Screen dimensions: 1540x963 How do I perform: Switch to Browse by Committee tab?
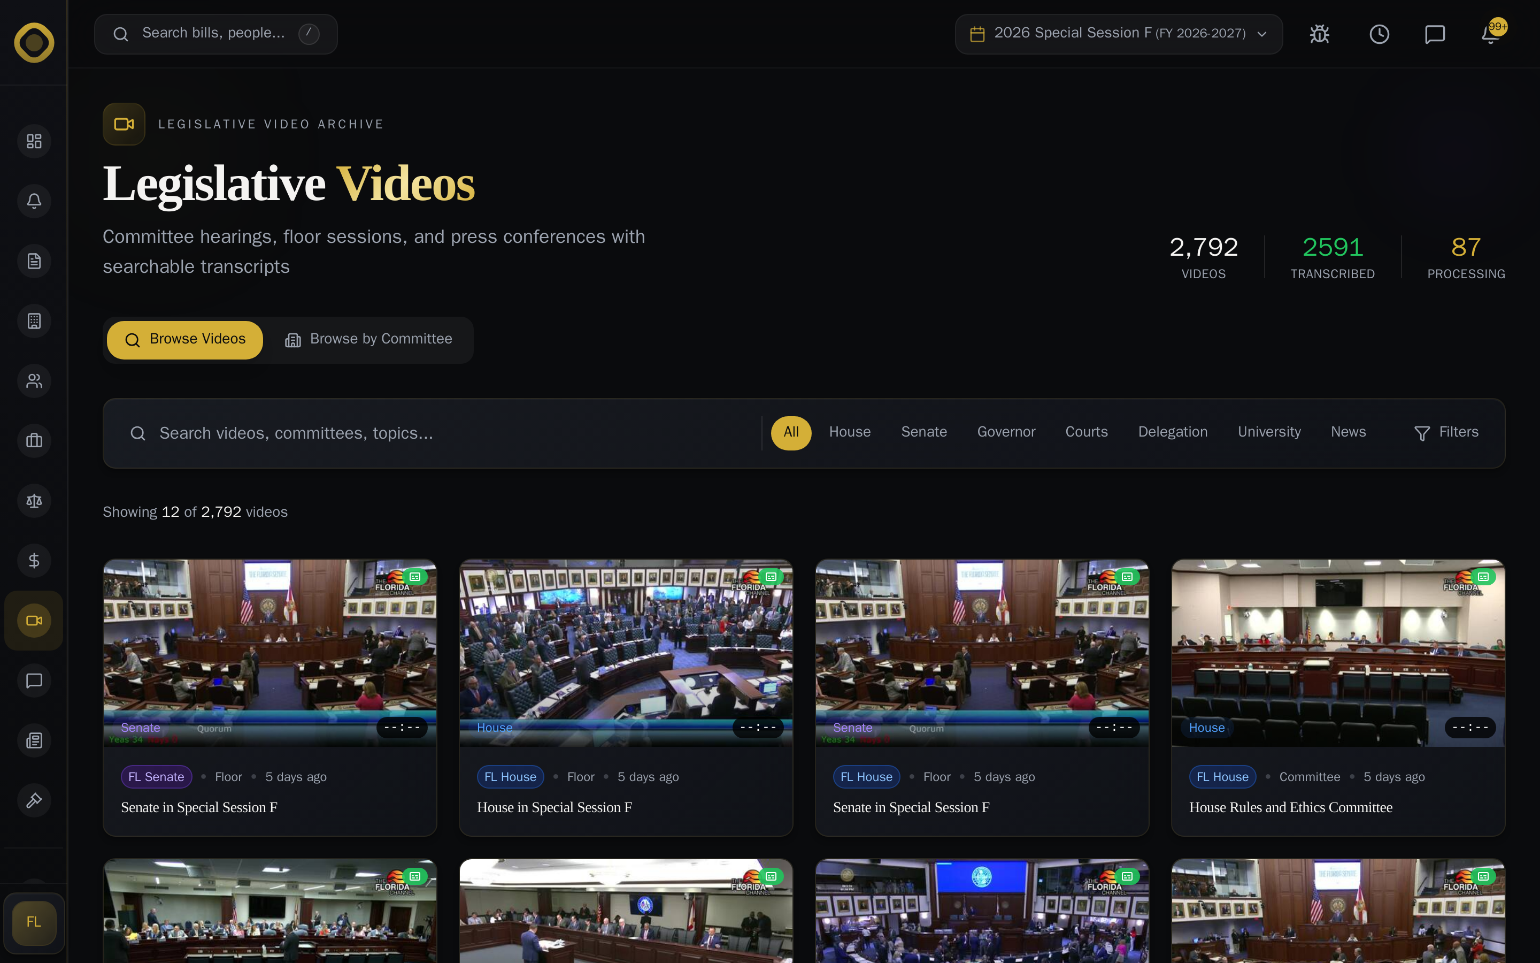point(369,340)
